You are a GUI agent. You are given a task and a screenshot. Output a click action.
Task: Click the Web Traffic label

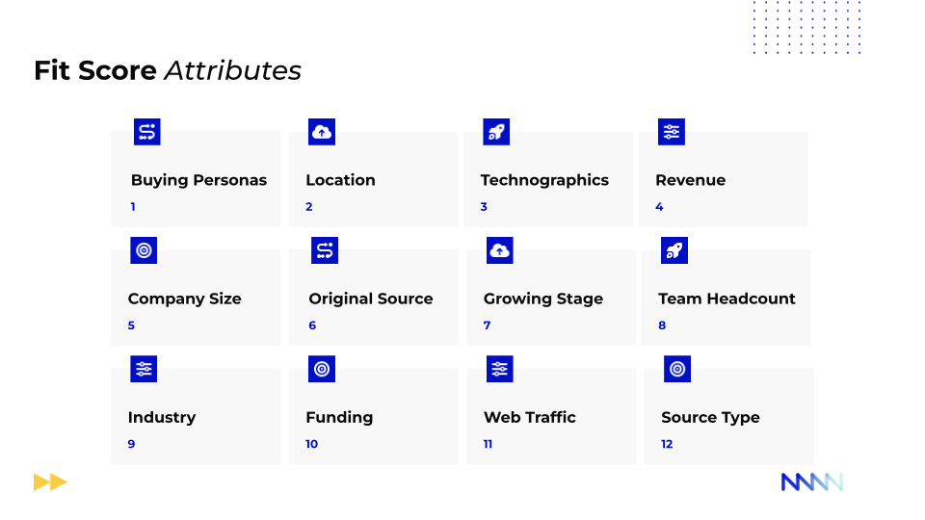click(530, 417)
